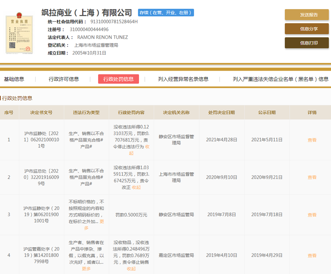Click the founding date 2005年10月31日

[89, 53]
